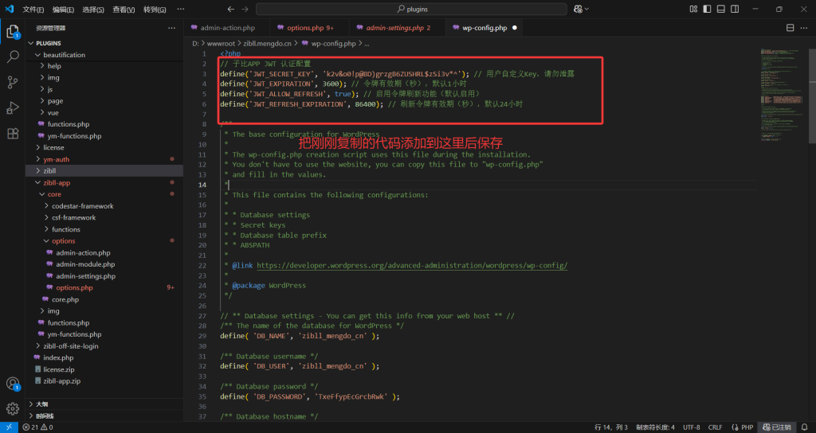The image size is (816, 433).
Task: Open the Source Control view
Action: pos(13,82)
